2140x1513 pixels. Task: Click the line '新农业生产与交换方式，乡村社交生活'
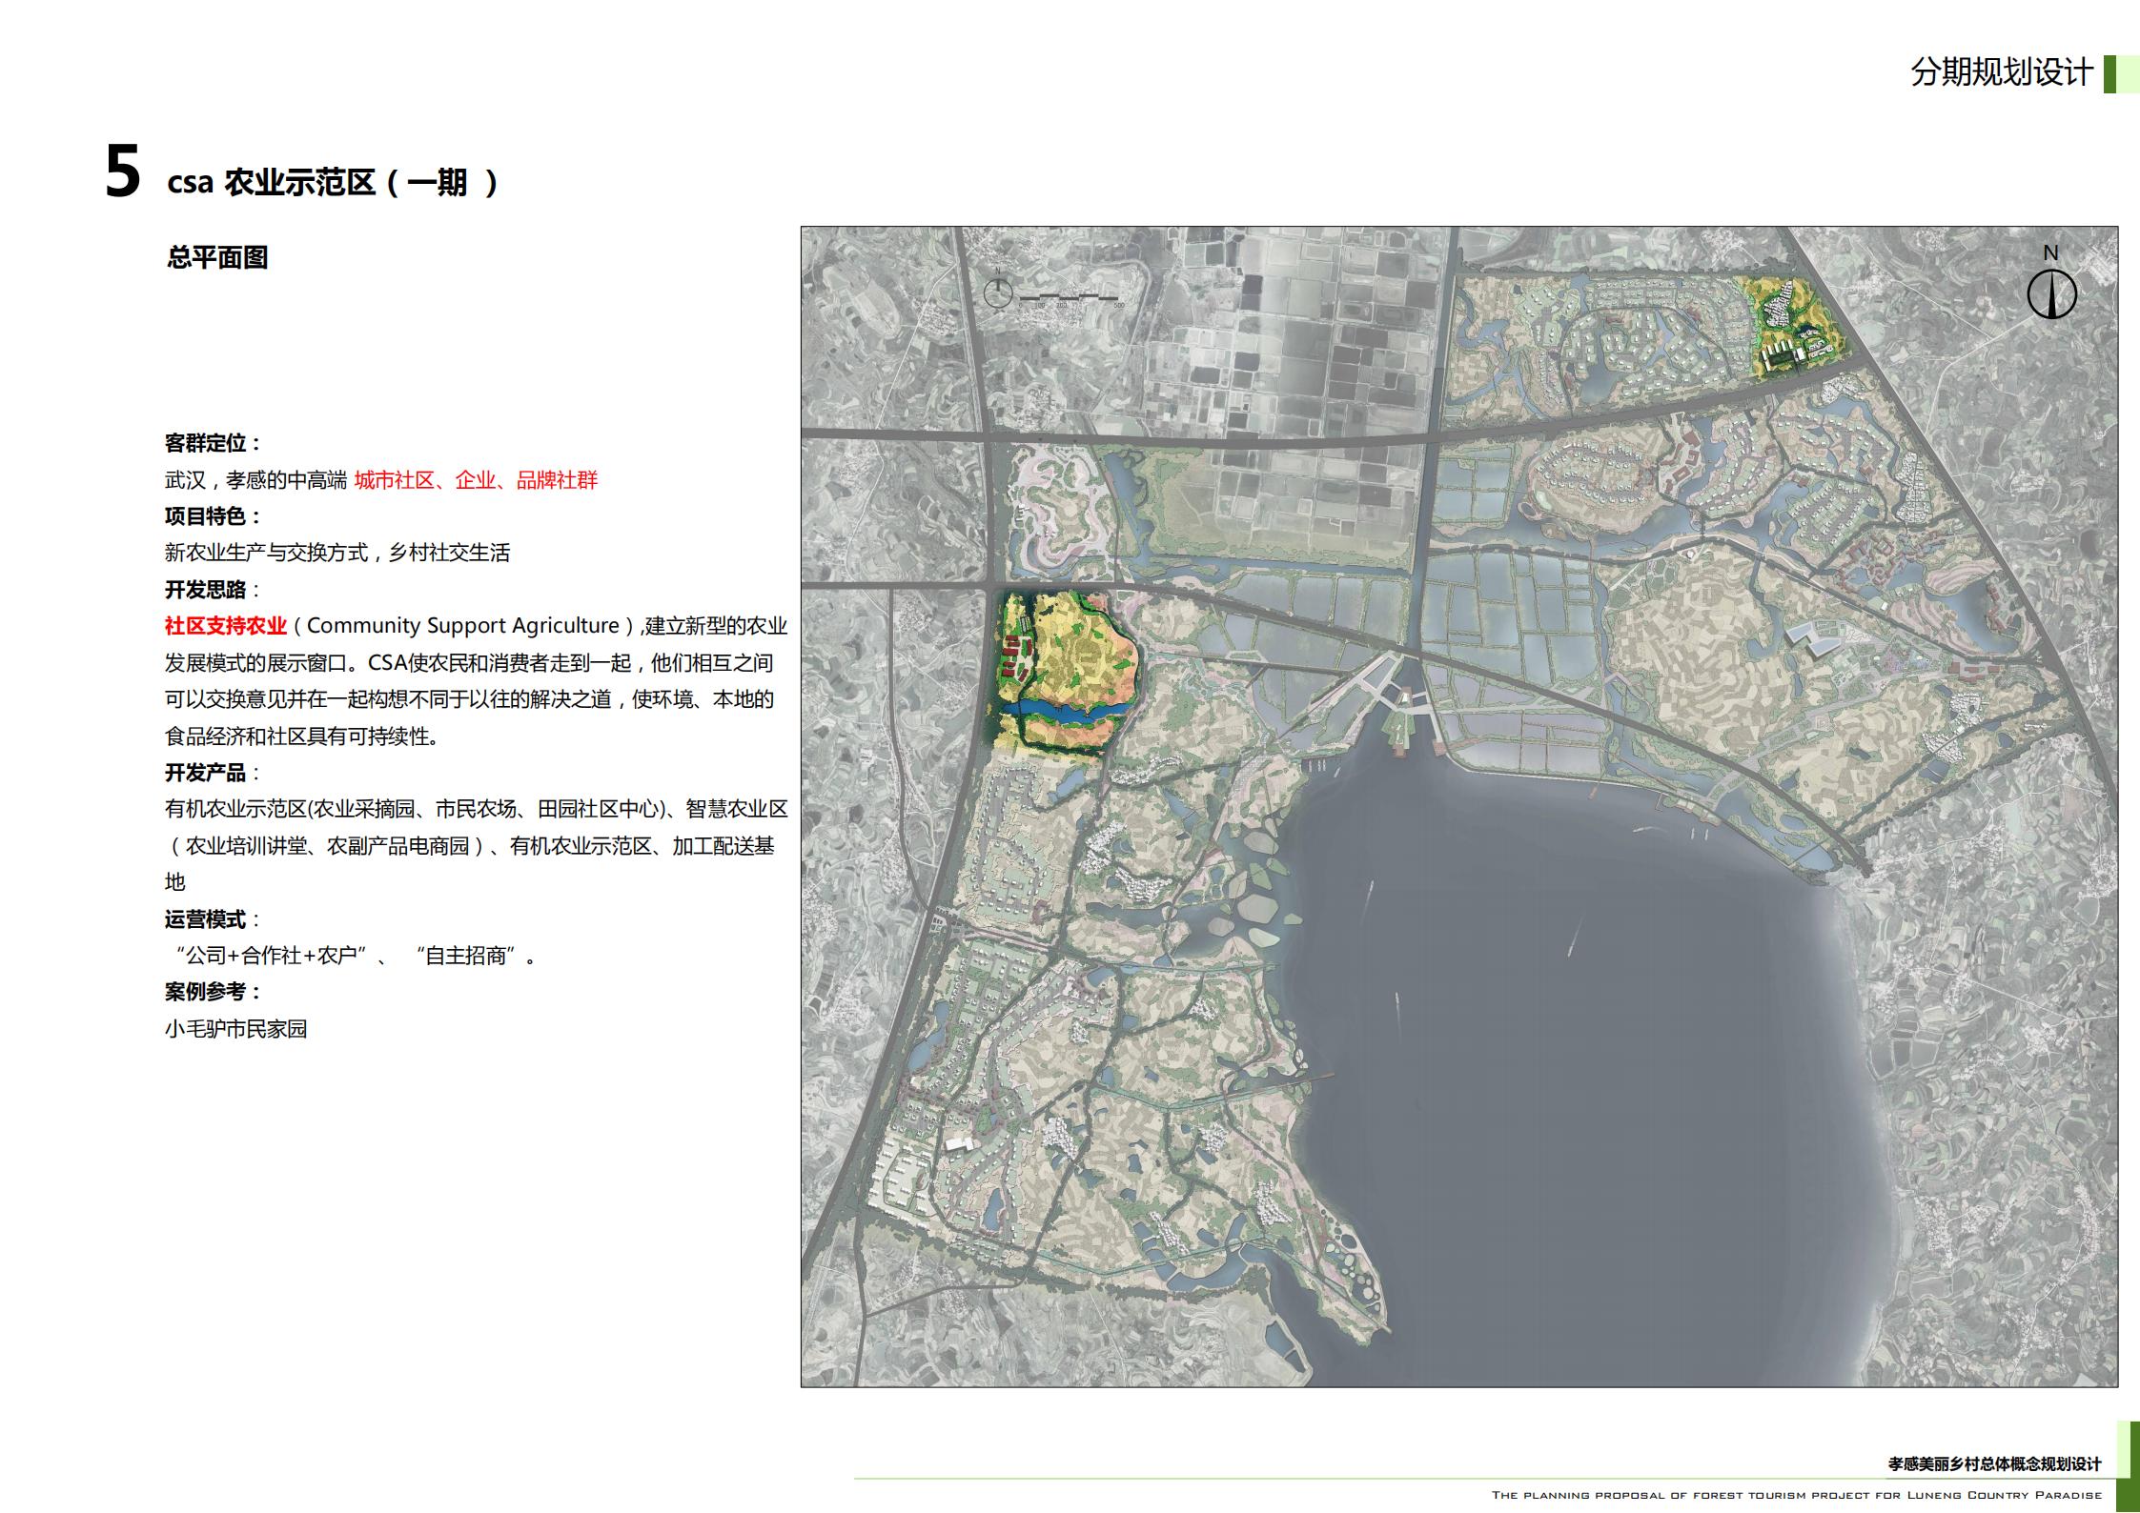[x=337, y=553]
